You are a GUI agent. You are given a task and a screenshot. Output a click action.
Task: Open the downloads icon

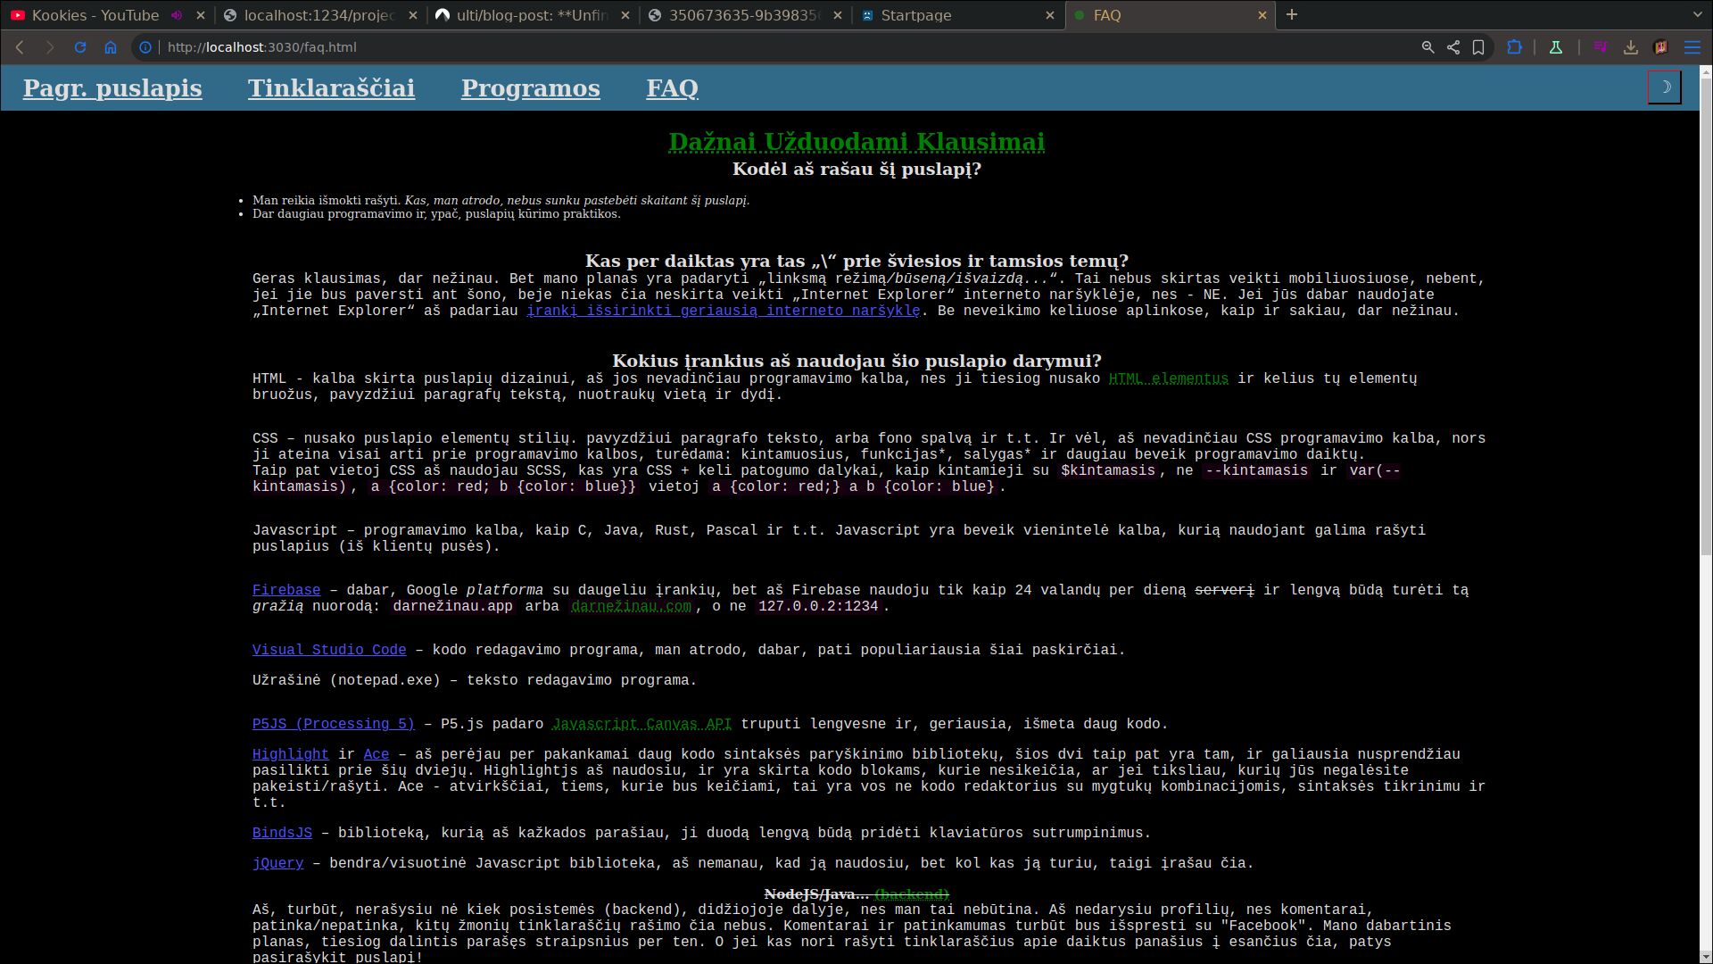pyautogui.click(x=1631, y=47)
